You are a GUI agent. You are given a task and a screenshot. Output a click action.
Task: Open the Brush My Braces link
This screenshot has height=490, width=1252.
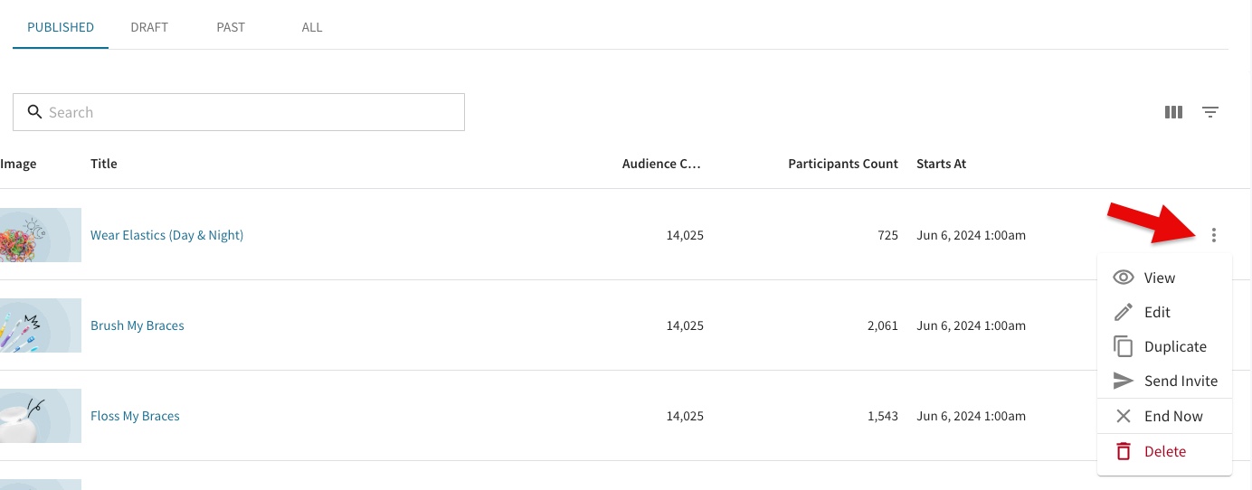pos(138,325)
